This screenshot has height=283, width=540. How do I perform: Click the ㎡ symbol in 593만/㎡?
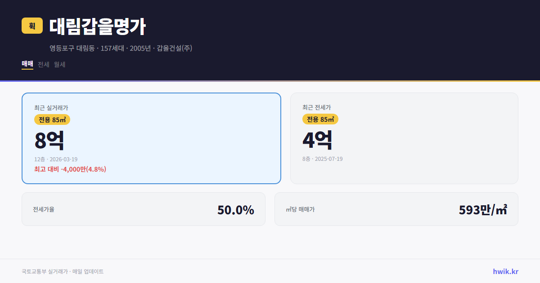point(504,209)
